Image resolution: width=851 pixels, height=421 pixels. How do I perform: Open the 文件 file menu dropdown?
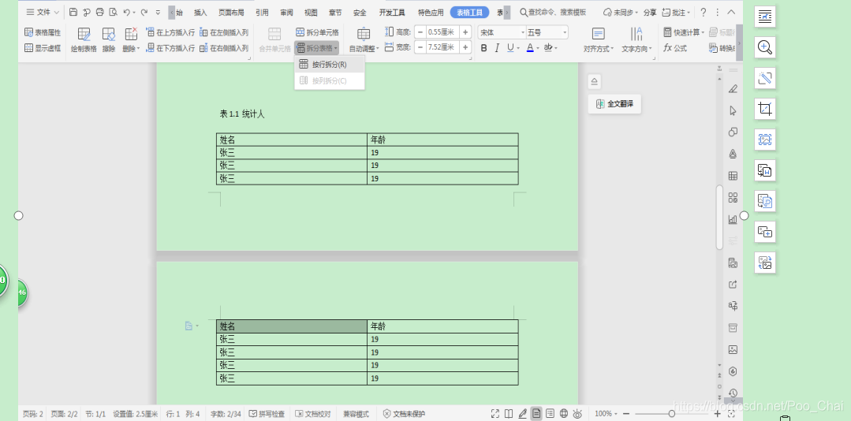tap(43, 12)
